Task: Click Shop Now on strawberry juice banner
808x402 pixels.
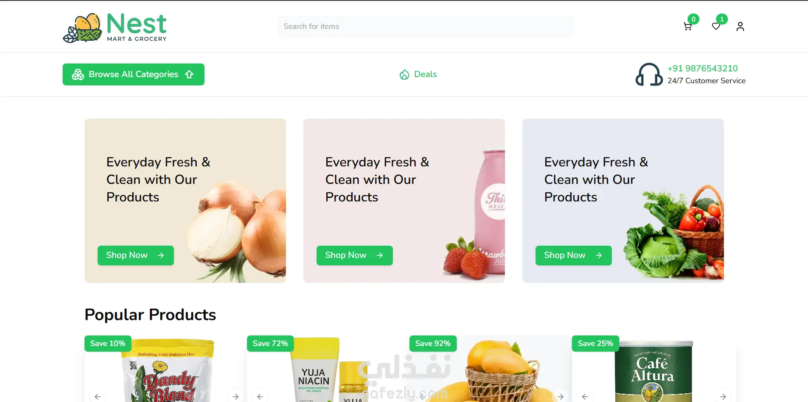Action: [355, 255]
